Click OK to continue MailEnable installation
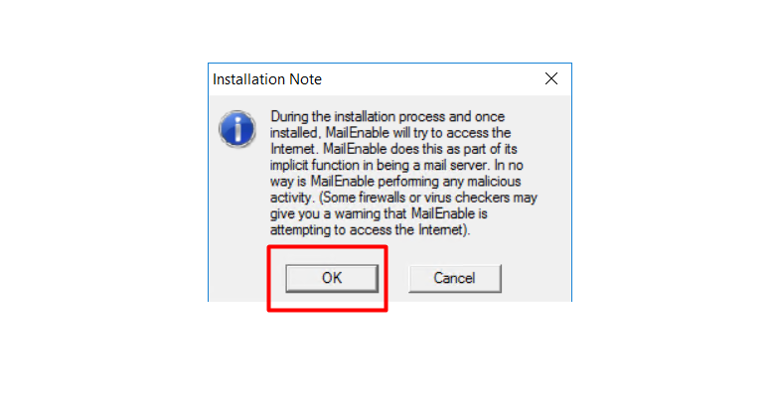 pos(332,278)
